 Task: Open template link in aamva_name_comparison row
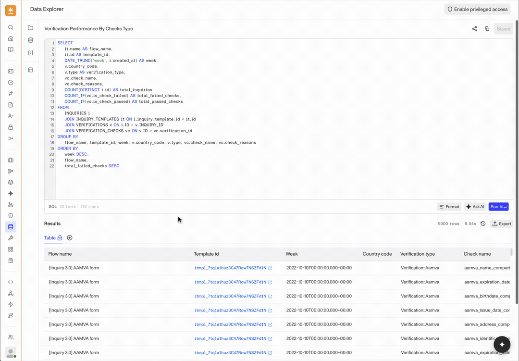pyautogui.click(x=233, y=268)
